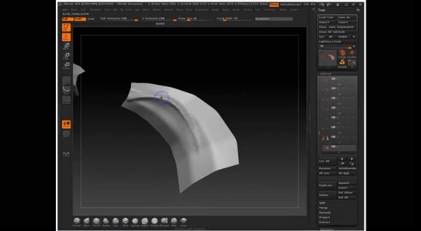Click the orange material spheres icon

tap(66, 124)
